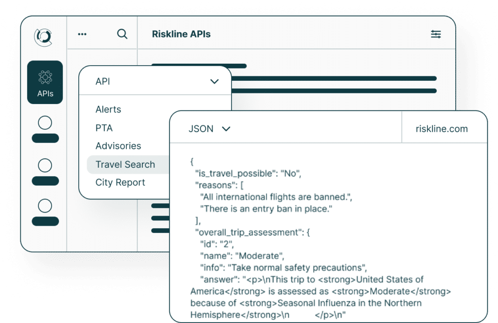Expand the JSON format dropdown

coord(226,129)
